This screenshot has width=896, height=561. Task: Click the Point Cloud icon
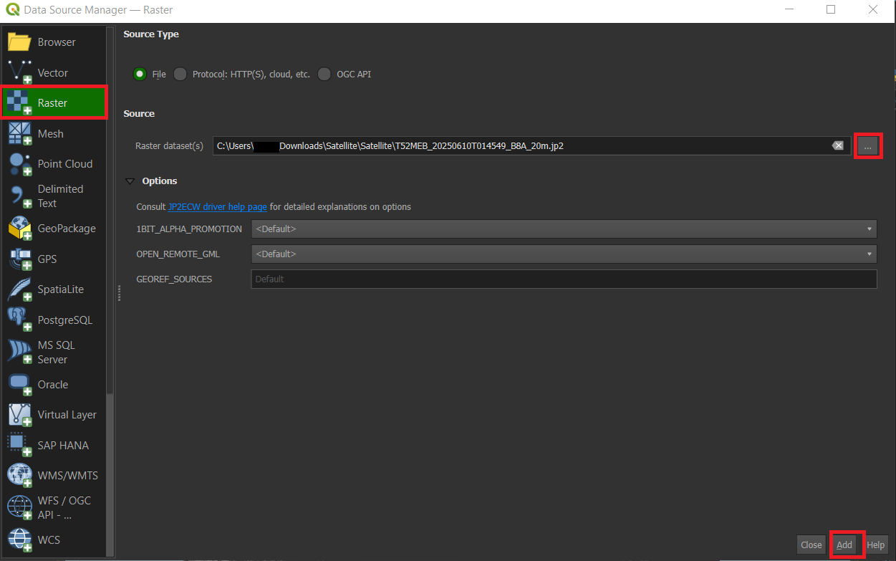tap(20, 164)
